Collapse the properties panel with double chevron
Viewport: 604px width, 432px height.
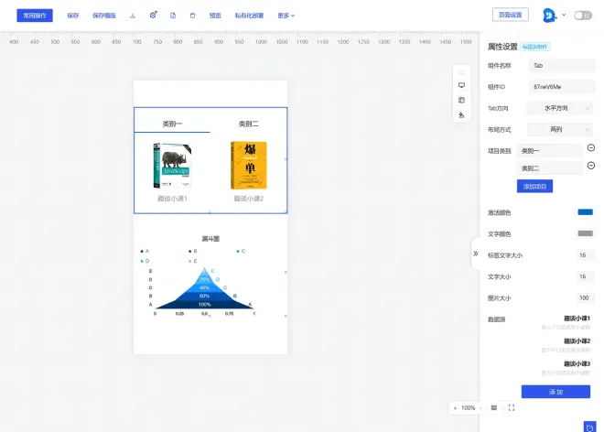click(x=475, y=254)
